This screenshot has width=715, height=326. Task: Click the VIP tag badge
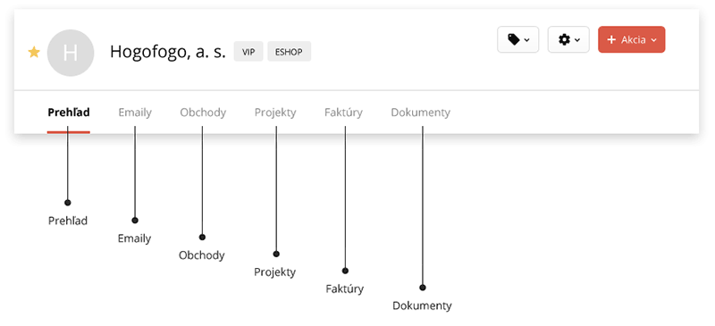click(x=248, y=52)
